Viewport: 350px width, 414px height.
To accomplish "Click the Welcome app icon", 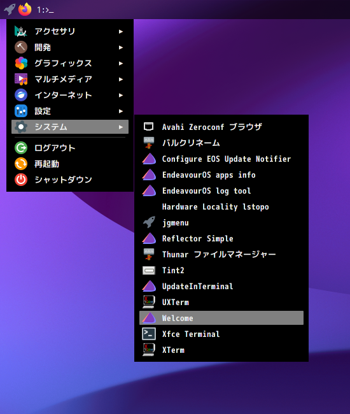I will click(x=149, y=318).
